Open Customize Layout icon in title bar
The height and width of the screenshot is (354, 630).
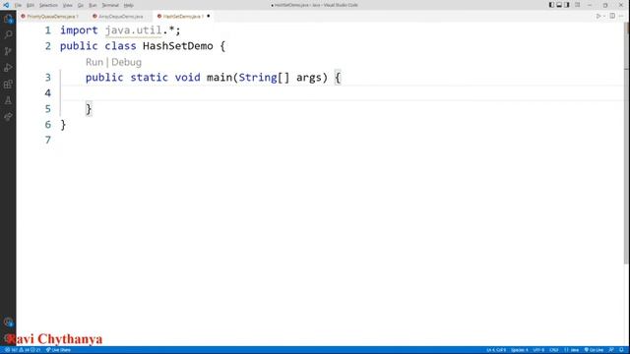pos(578,5)
